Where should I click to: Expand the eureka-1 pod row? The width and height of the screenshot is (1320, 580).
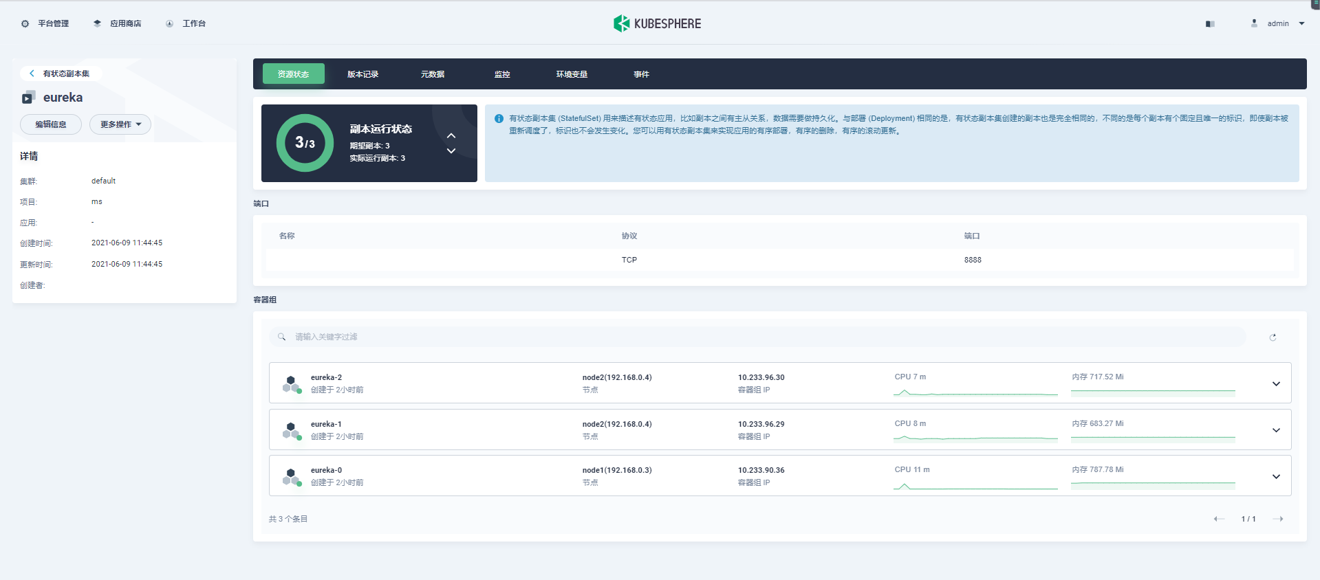(1276, 430)
